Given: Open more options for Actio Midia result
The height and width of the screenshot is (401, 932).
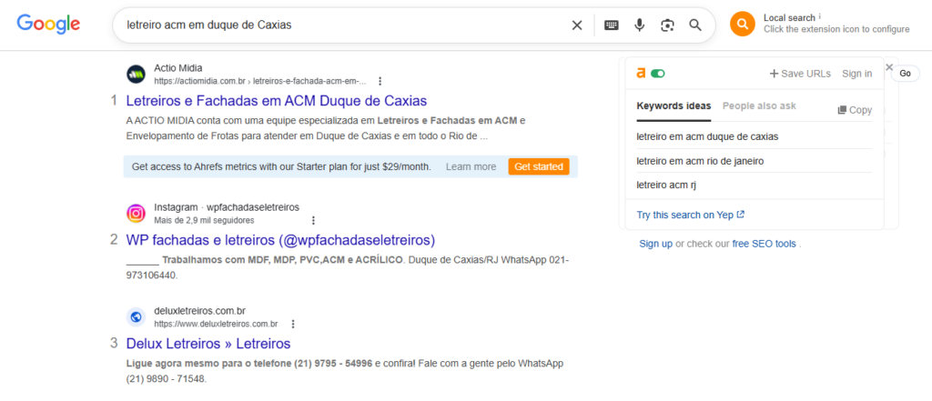Looking at the screenshot, I should [380, 81].
